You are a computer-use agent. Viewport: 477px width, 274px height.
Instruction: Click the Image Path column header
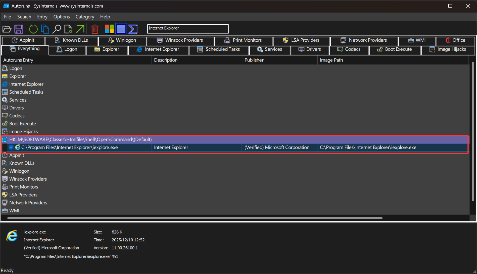point(331,60)
